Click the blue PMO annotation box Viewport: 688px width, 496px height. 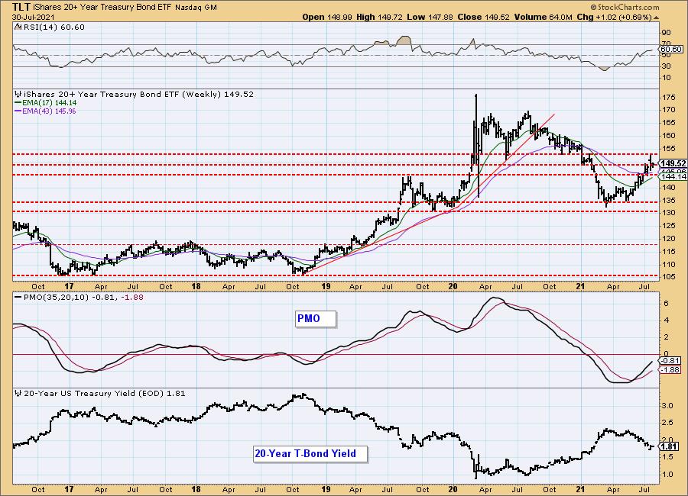tap(316, 319)
